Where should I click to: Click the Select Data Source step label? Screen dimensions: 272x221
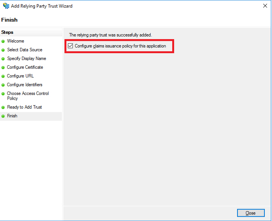point(25,50)
